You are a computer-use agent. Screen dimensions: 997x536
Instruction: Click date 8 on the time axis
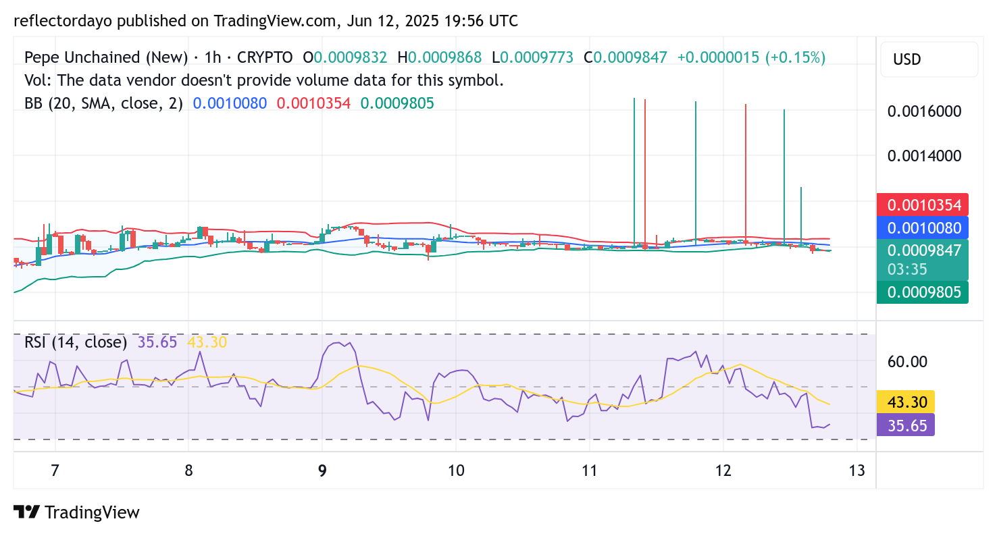(x=188, y=470)
